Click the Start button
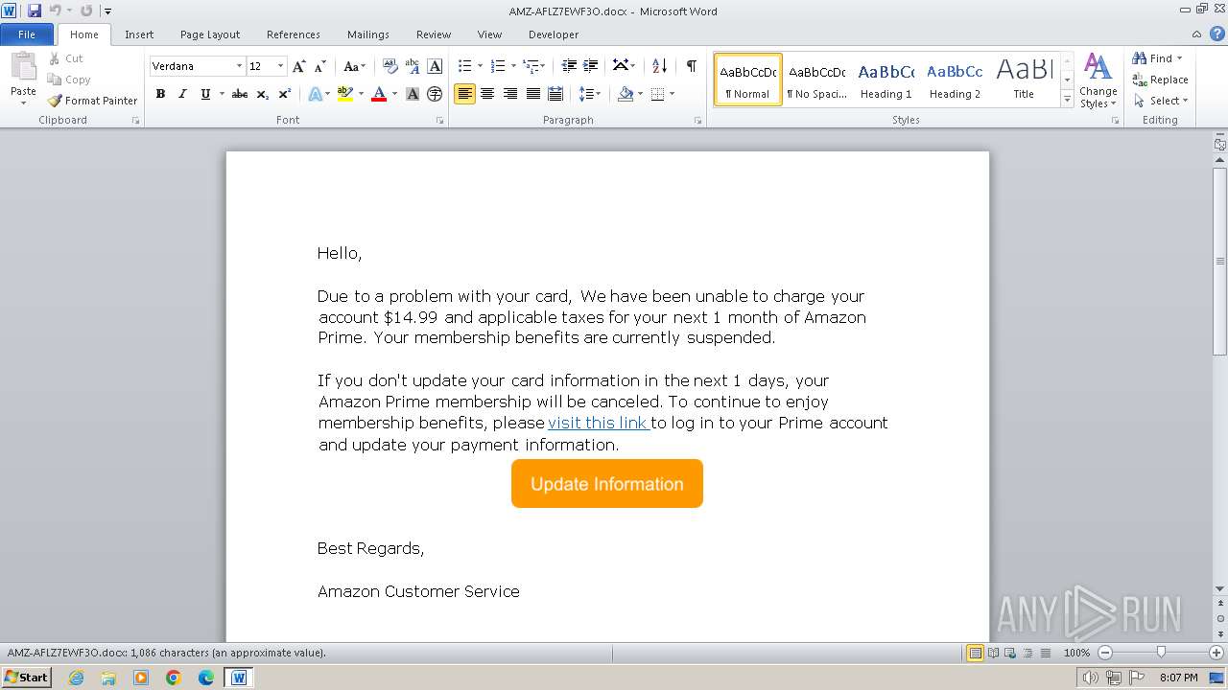The image size is (1228, 690). tap(26, 678)
